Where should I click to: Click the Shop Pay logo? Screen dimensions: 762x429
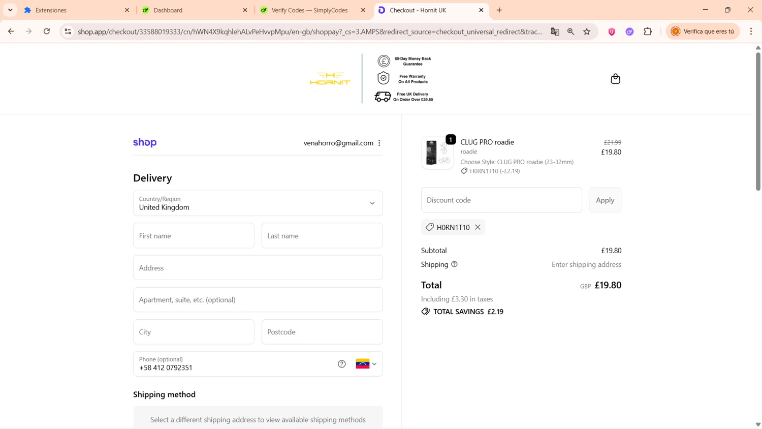(x=145, y=143)
